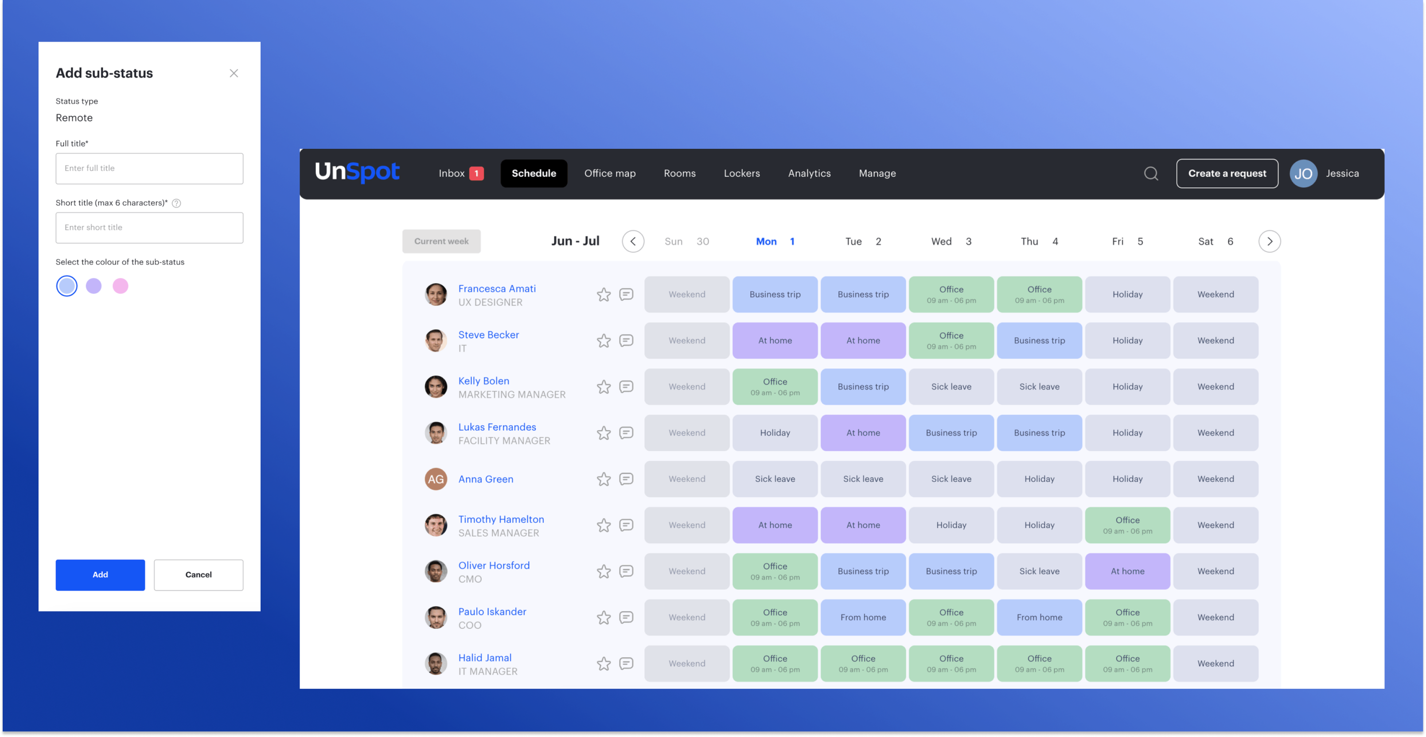Image resolution: width=1426 pixels, height=737 pixels.
Task: Click Kelly Bolen's Monday Office cell
Action: (775, 387)
